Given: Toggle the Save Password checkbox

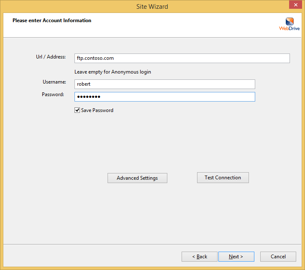Looking at the screenshot, I should click(77, 110).
